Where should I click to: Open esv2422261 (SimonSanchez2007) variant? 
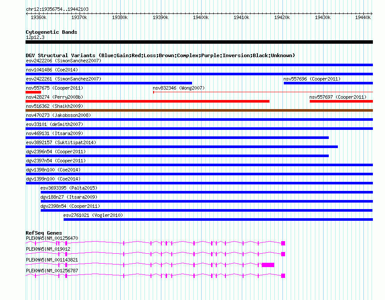(64, 79)
